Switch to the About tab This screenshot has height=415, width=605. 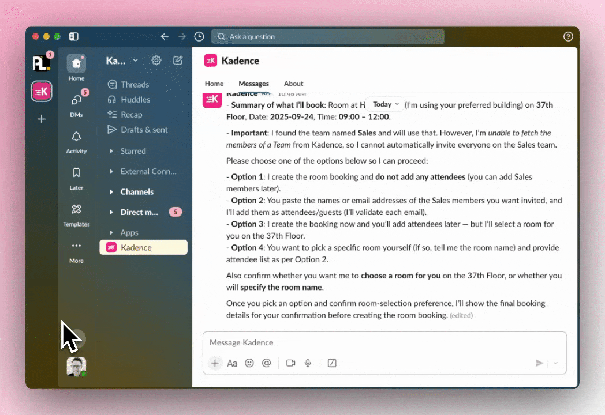(293, 84)
